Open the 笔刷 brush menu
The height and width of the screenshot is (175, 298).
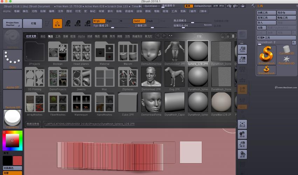(x=17, y=11)
